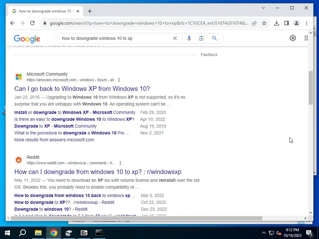Submit search with magnifier icon
The height and width of the screenshot is (239, 319).
(214, 38)
